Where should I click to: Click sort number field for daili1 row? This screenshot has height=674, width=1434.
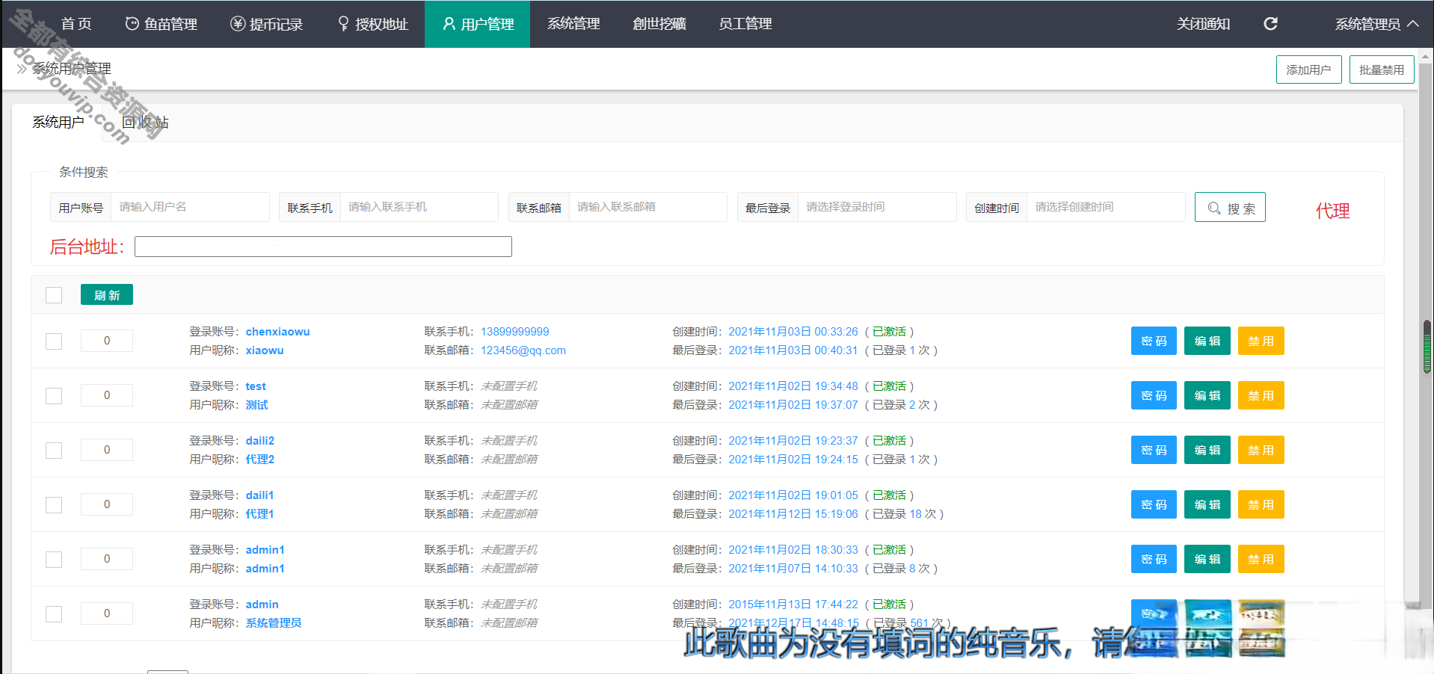(107, 504)
